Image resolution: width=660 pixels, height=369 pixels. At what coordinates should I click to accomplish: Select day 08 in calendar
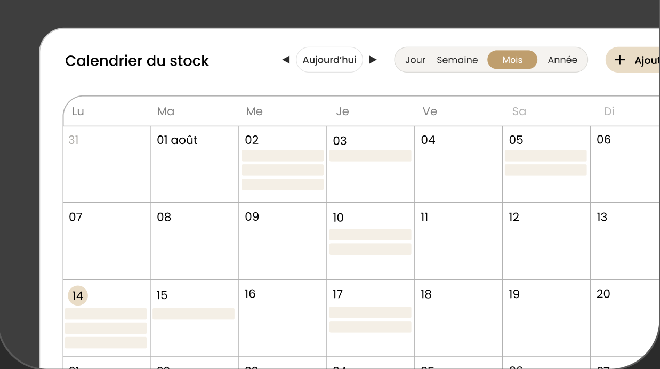[164, 217]
